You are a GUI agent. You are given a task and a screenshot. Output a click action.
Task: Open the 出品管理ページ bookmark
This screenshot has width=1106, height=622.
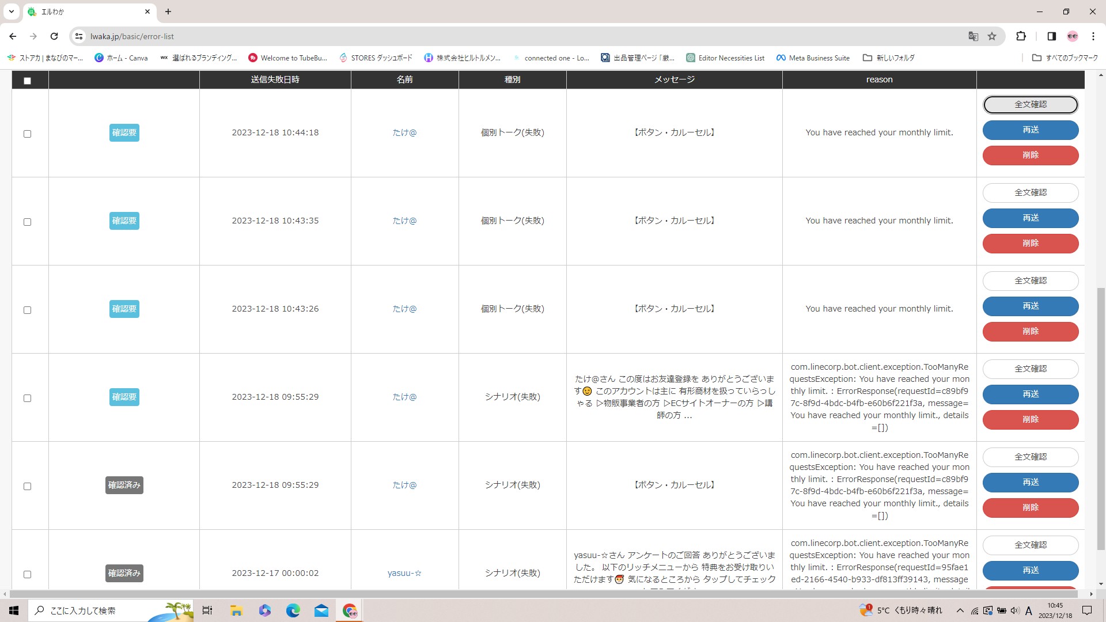pyautogui.click(x=638, y=58)
